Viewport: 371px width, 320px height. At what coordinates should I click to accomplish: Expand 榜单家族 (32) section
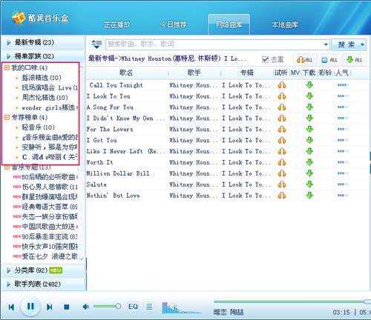tap(43, 56)
